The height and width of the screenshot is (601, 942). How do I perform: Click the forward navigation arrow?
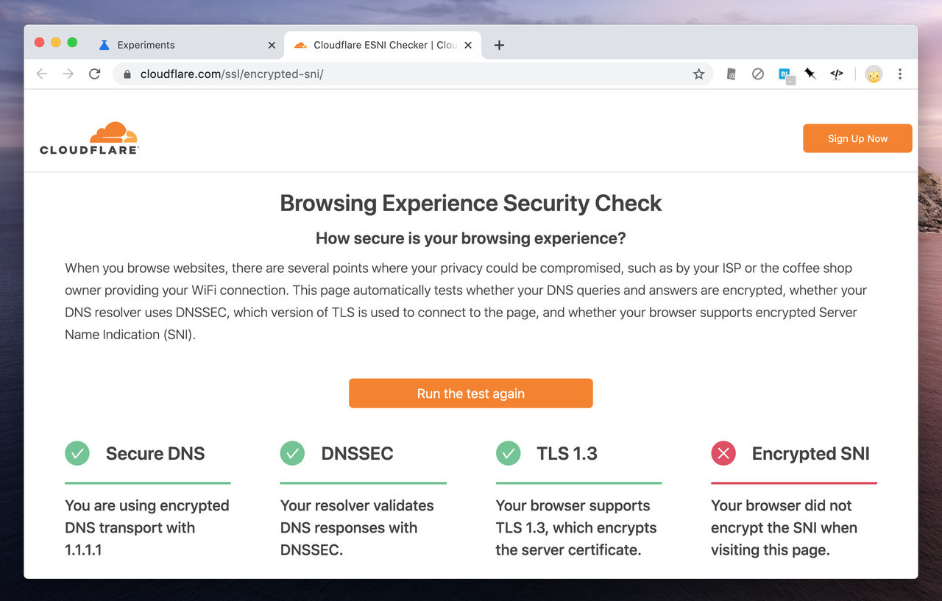coord(68,74)
